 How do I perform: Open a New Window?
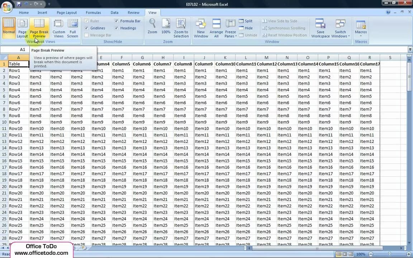pyautogui.click(x=201, y=28)
